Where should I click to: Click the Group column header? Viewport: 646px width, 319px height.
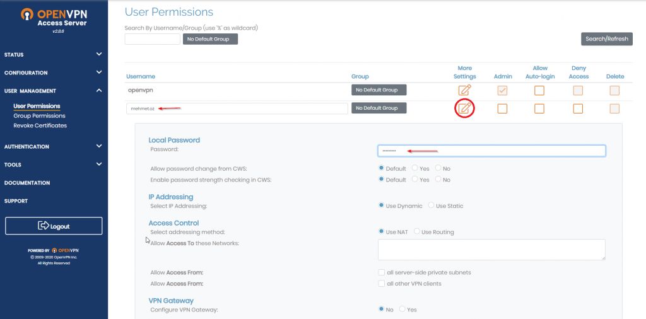(x=360, y=76)
